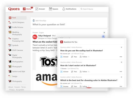
Task: Click the Wedding Photography topic icon
Action: [x=10, y=32]
